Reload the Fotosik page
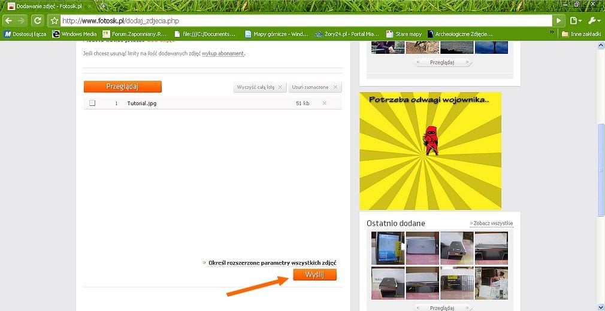This screenshot has height=311, width=605. click(37, 20)
